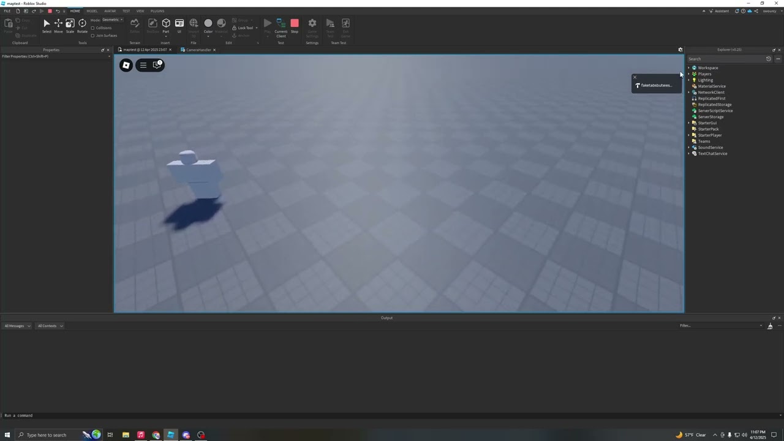
Task: Toggle the Join Surfaces checkbox
Action: tap(92, 36)
